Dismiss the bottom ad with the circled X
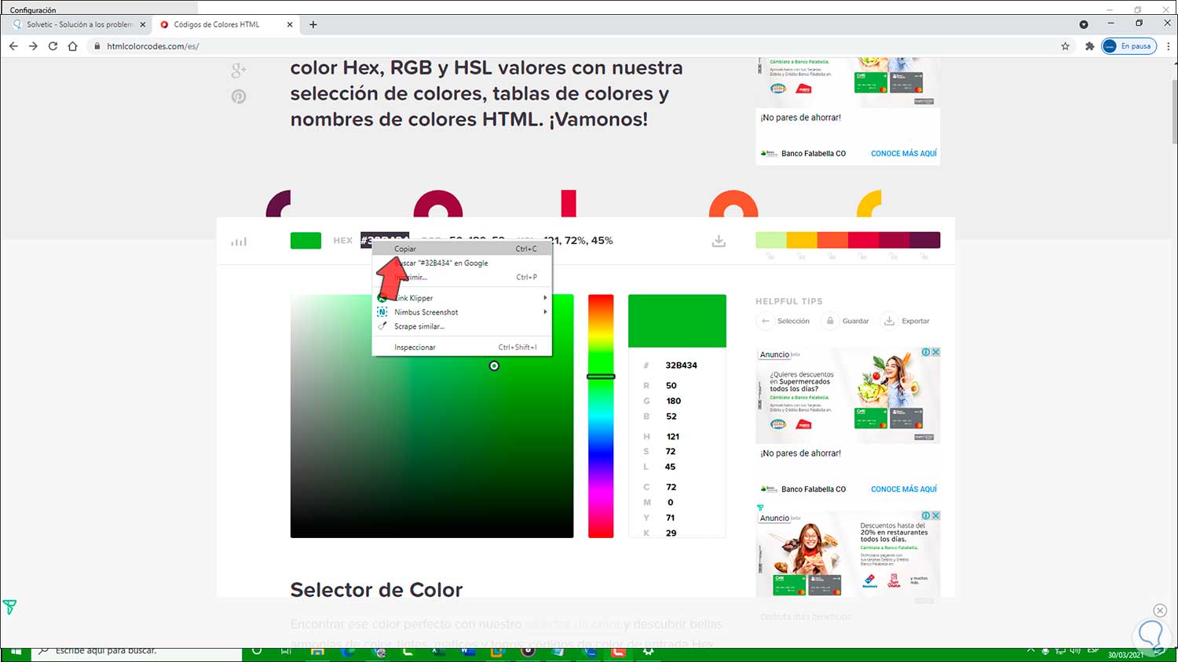Screen dimensions: 1178x662 point(1160,610)
